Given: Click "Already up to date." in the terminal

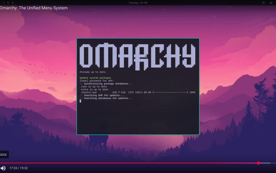Looking at the screenshot, I should [93, 72].
